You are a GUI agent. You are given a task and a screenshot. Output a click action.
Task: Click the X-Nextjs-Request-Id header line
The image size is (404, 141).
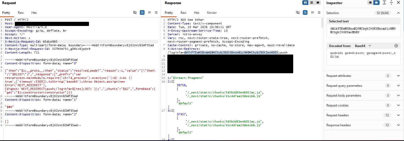[31, 42]
